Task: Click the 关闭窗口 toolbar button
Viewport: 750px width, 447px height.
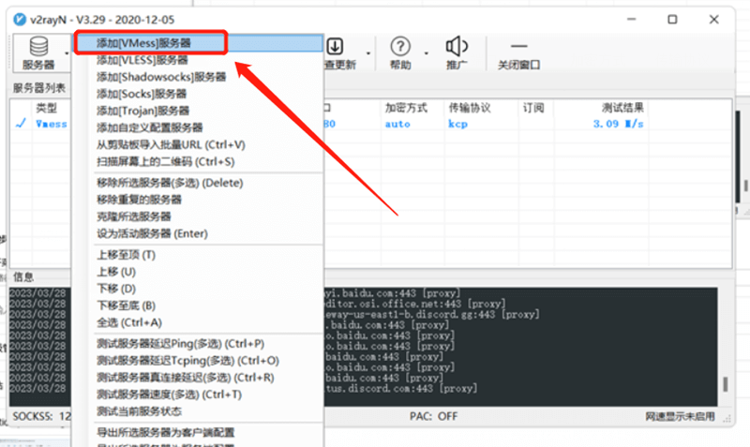Action: tap(519, 54)
